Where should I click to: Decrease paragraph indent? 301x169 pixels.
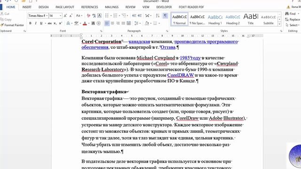134,15
